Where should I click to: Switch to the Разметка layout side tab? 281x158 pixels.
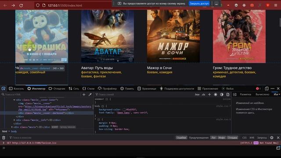point(245,94)
